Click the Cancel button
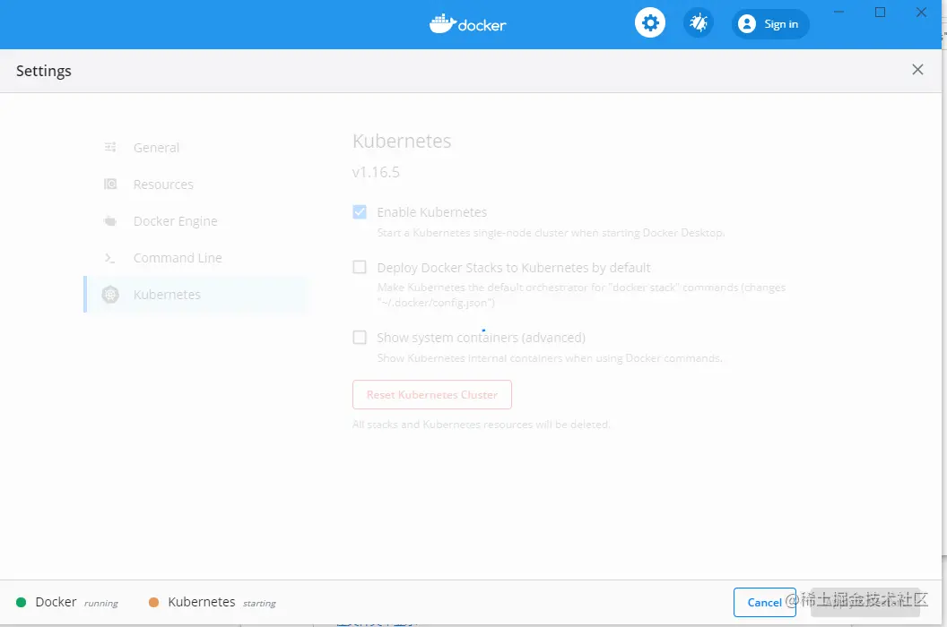This screenshot has width=947, height=627. point(765,602)
